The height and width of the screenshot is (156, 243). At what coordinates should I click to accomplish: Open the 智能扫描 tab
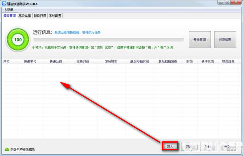(40, 16)
